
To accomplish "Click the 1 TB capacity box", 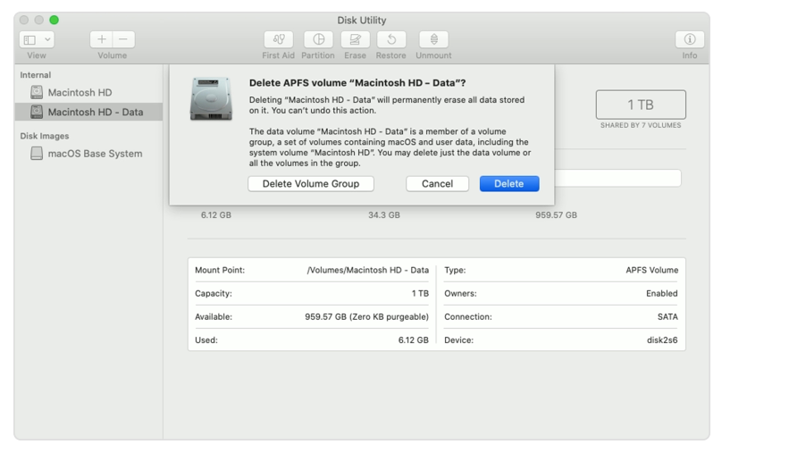I will point(641,105).
